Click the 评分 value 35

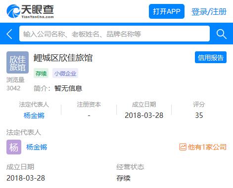point(199,115)
